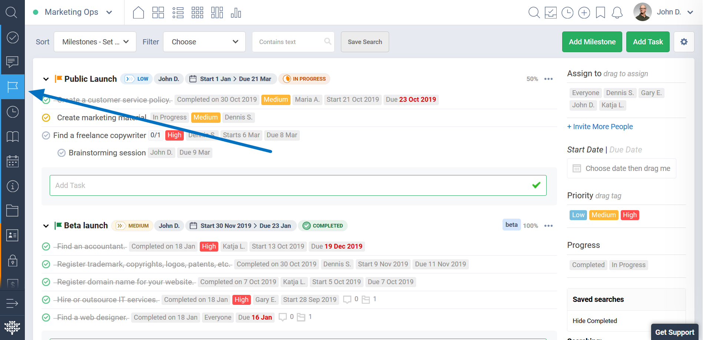Open Public Launch three-dot options menu
This screenshot has height=340, width=703.
click(x=548, y=79)
